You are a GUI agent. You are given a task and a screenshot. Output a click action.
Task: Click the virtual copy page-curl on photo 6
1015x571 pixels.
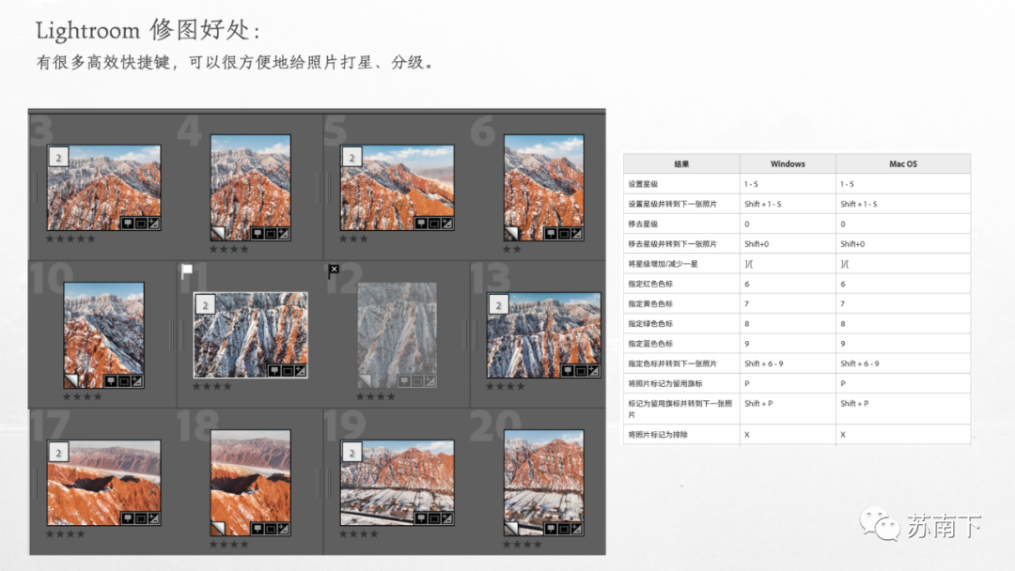click(511, 233)
